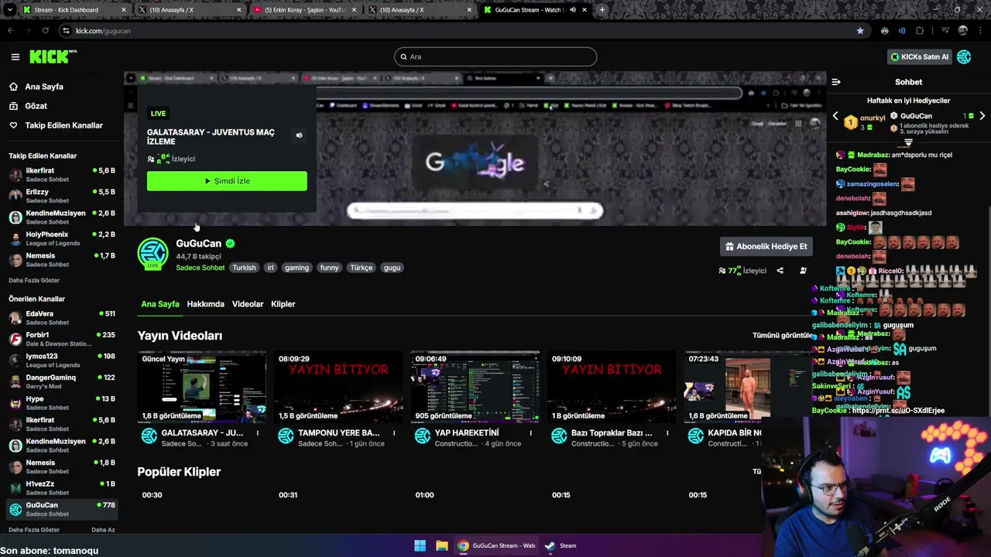The width and height of the screenshot is (991, 557).
Task: Click the Turkish tag
Action: (x=244, y=268)
